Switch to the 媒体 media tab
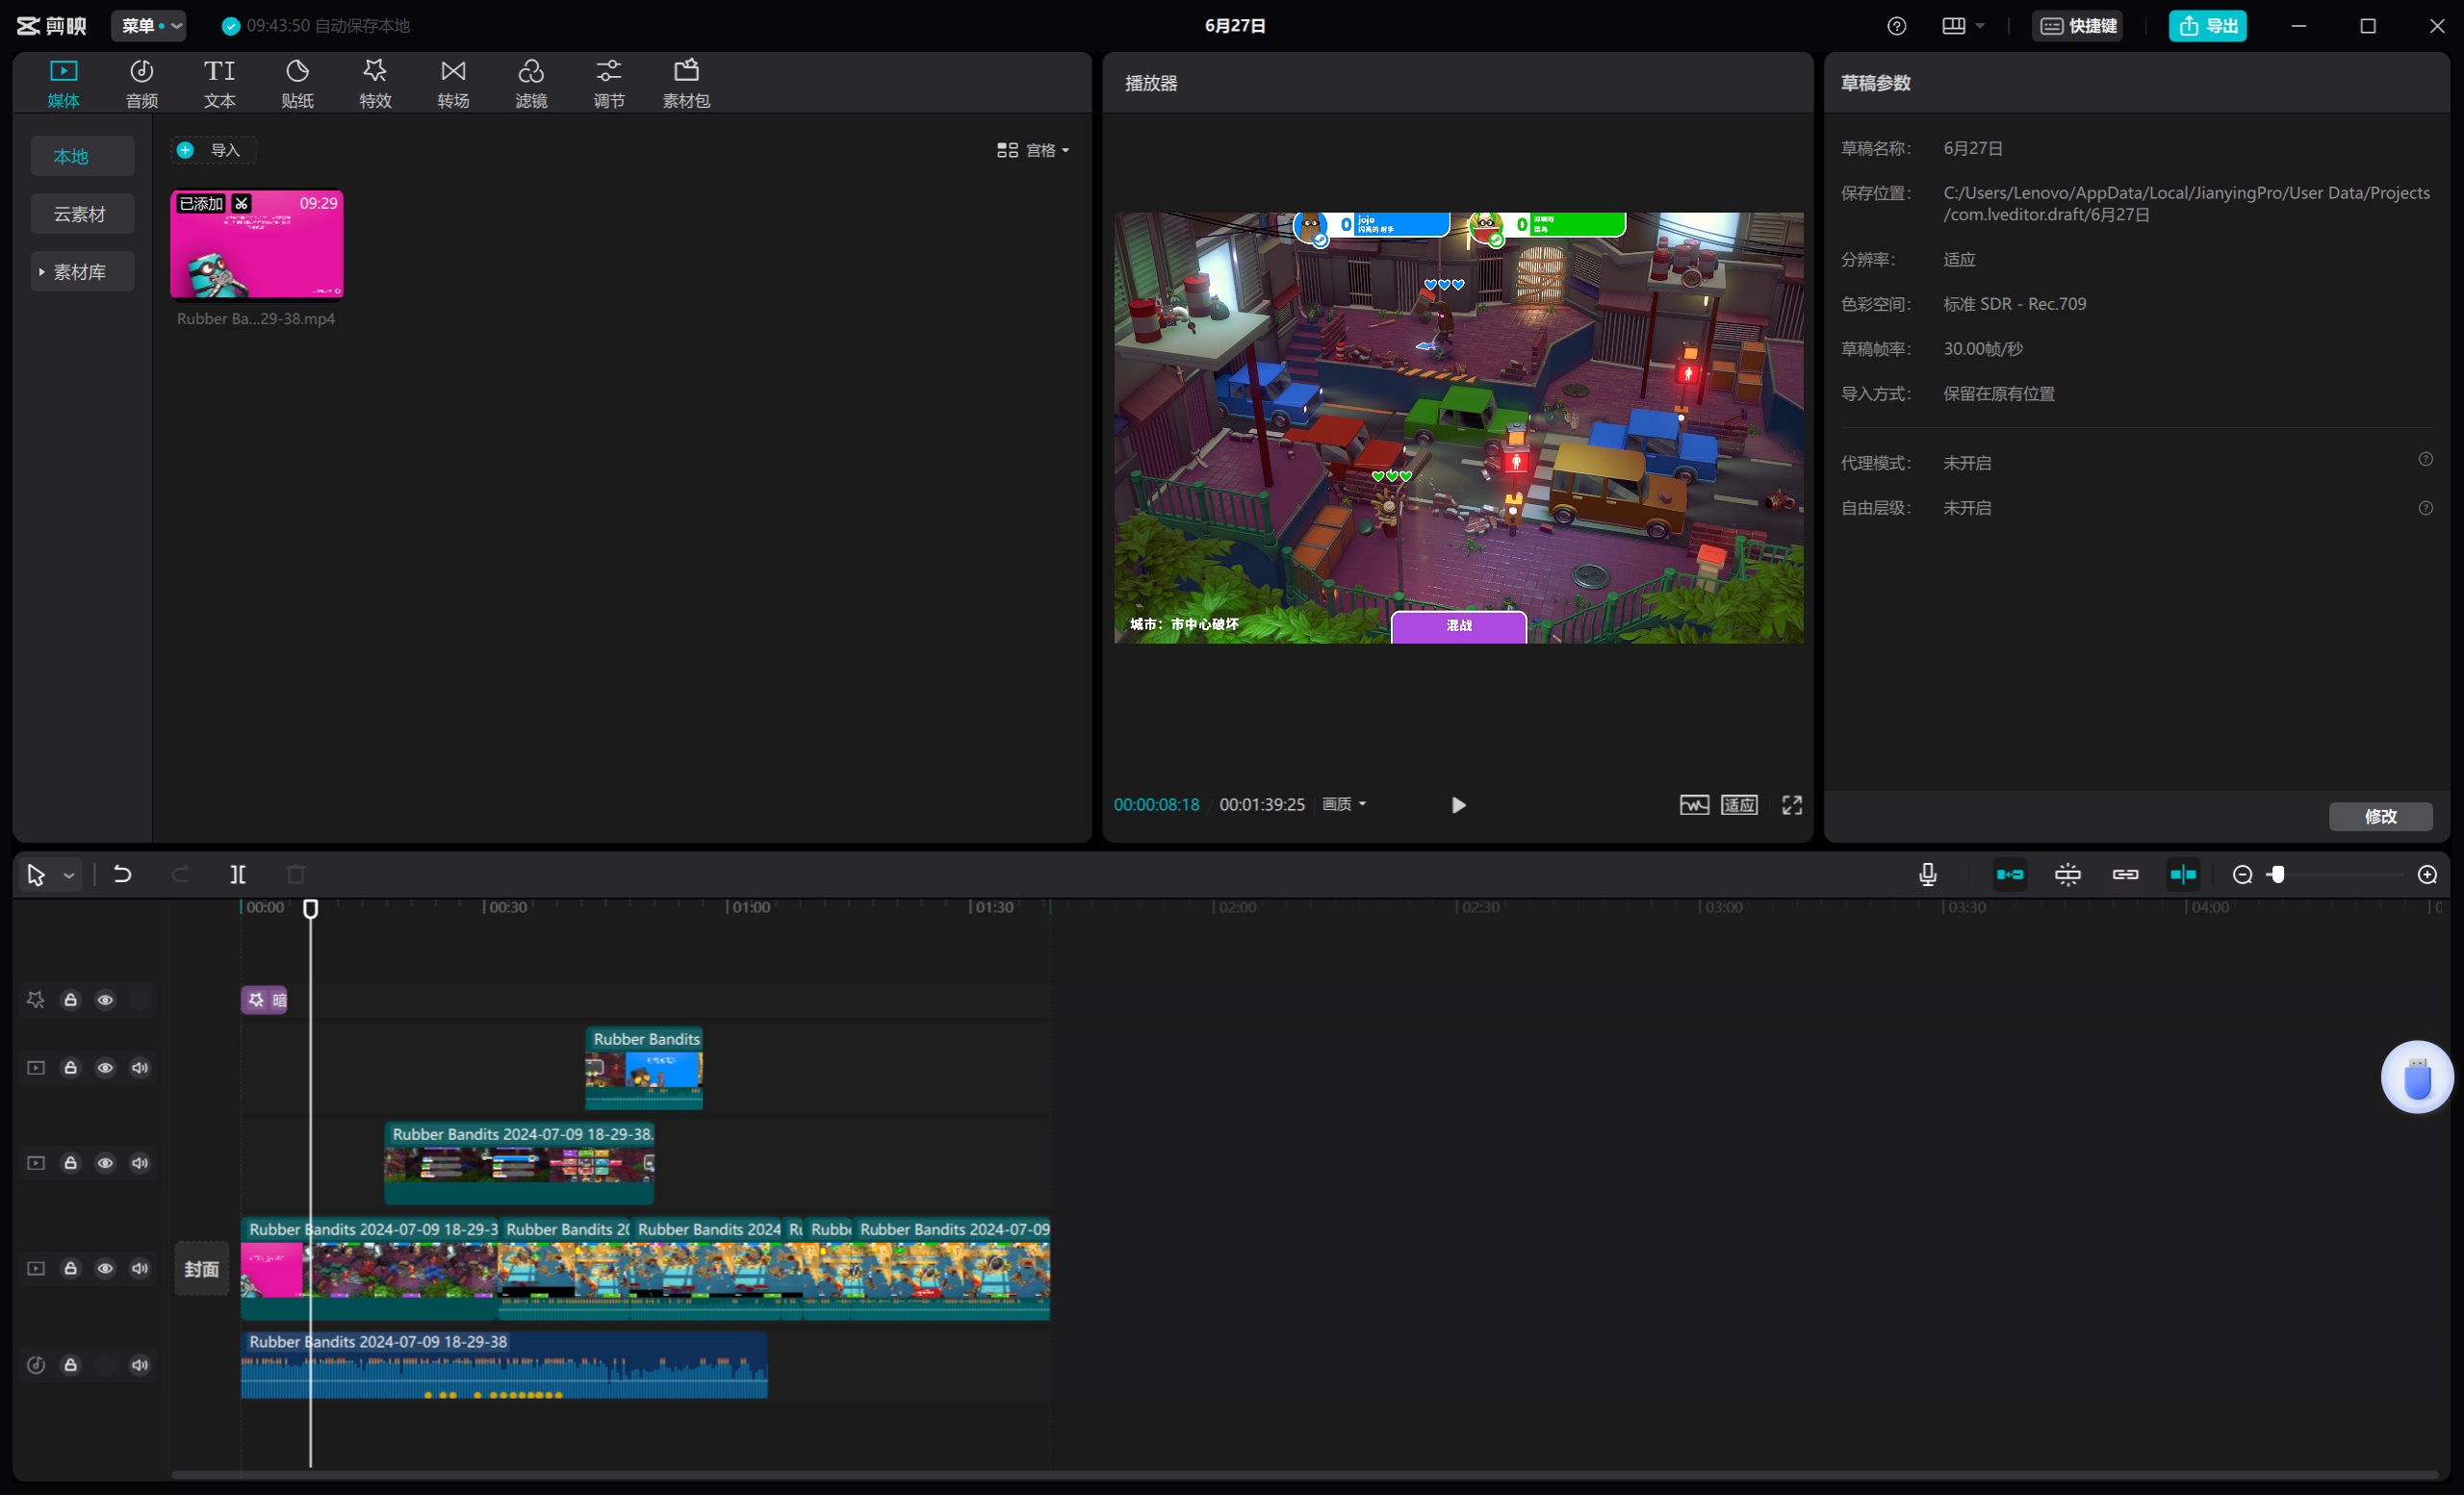This screenshot has width=2464, height=1495. tap(63, 83)
